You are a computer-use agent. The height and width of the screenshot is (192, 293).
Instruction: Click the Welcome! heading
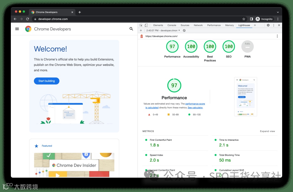pyautogui.click(x=50, y=49)
